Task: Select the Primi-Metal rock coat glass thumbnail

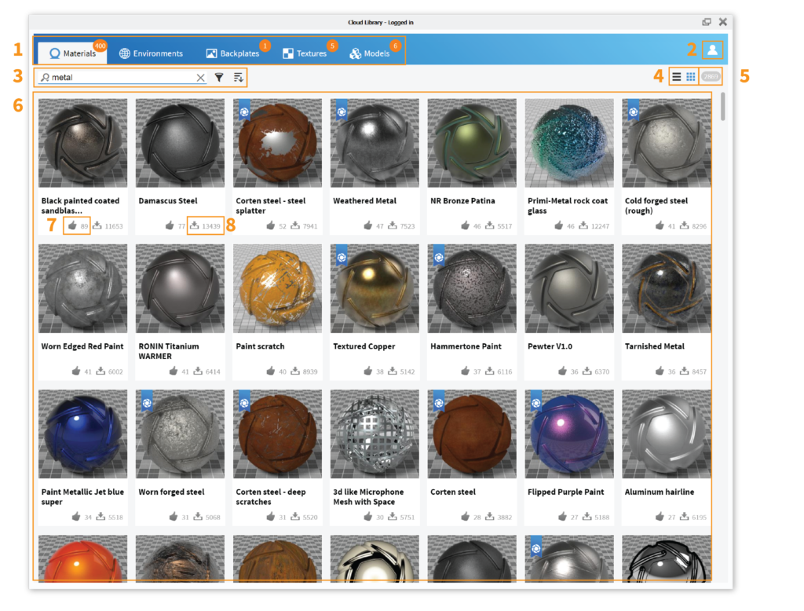Action: pyautogui.click(x=569, y=143)
